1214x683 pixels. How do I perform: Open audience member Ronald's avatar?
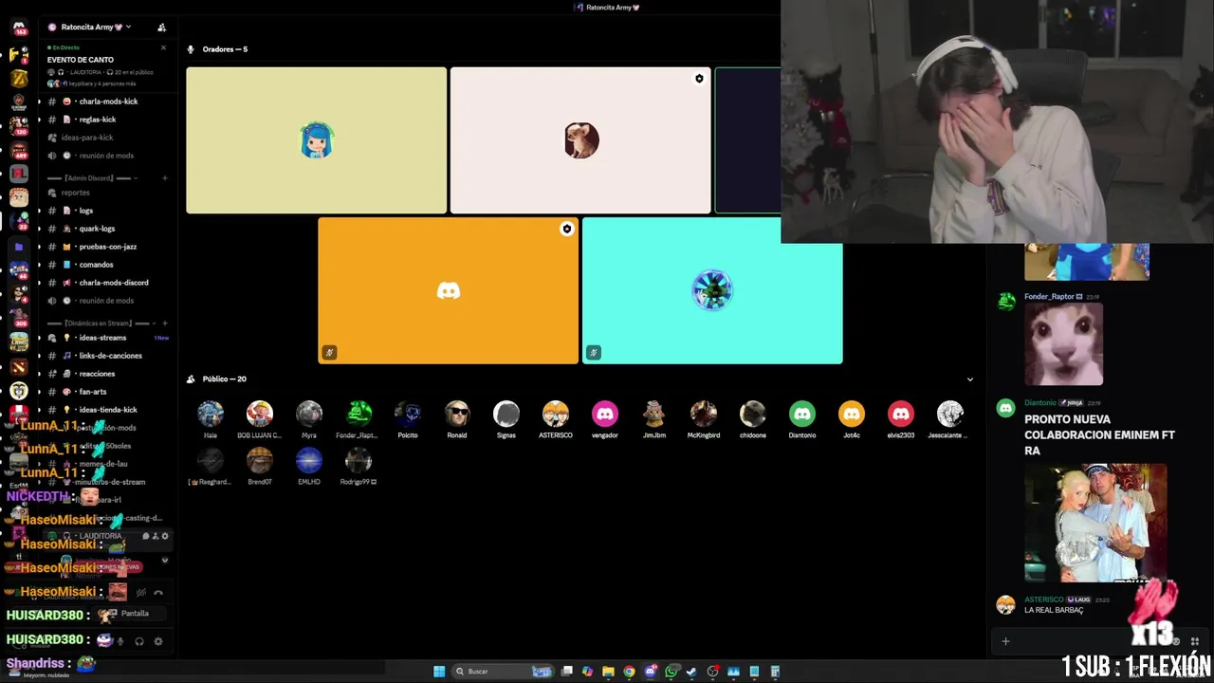tap(457, 414)
